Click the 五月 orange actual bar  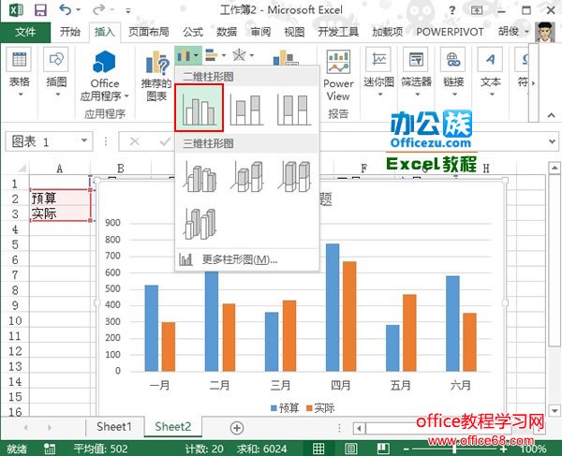(409, 332)
